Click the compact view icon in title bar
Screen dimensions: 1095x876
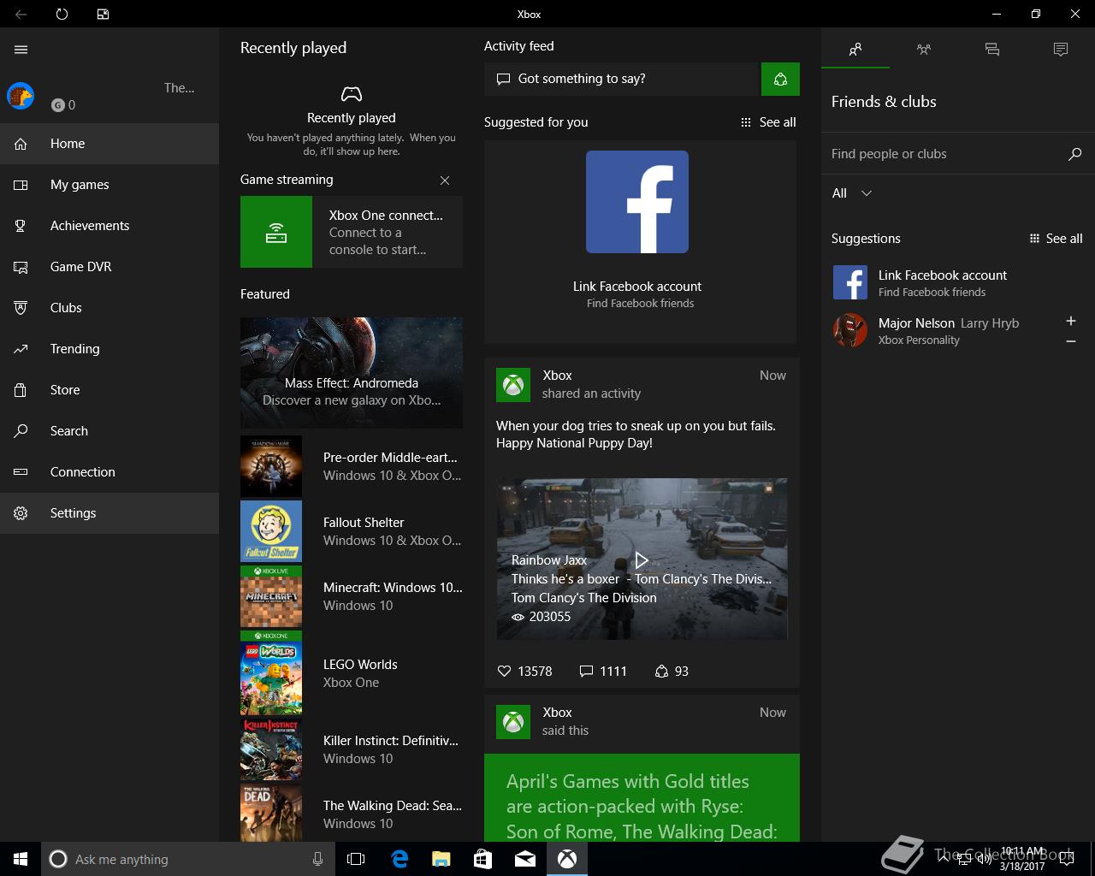(103, 14)
